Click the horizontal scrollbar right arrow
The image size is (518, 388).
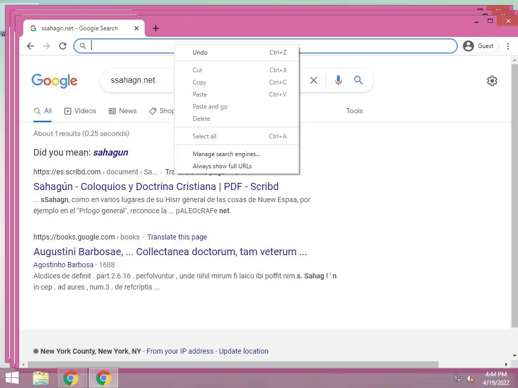(x=506, y=364)
